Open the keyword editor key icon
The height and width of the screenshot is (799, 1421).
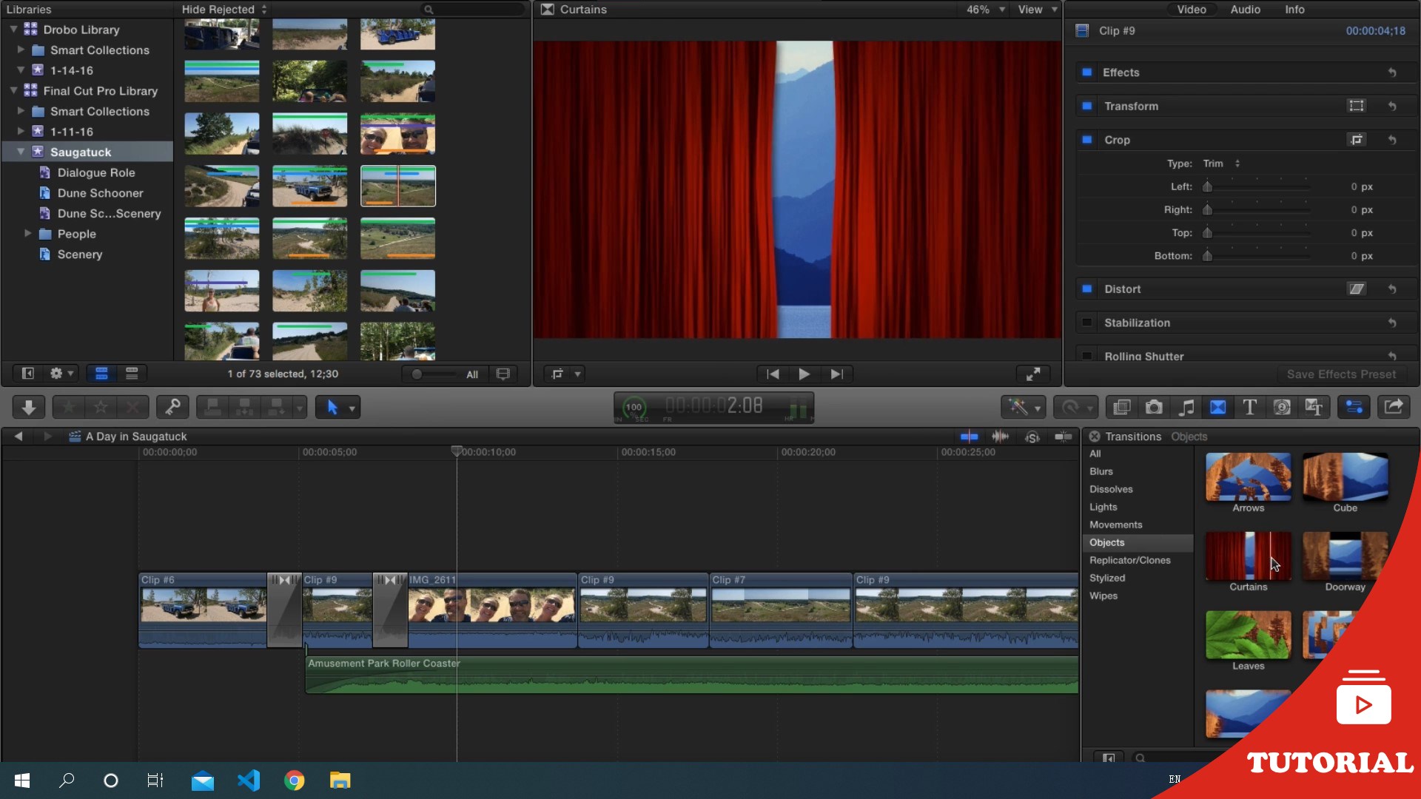point(172,407)
